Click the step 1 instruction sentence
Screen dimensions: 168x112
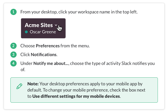point(79,12)
